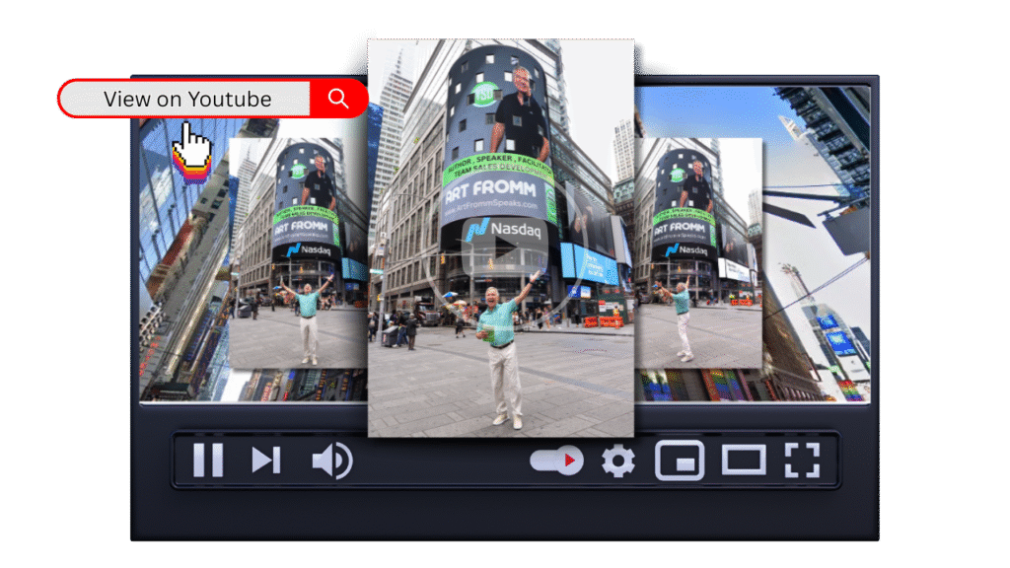Screen dimensions: 1010x568
Task: Click the red magnifier search button
Action: tap(338, 99)
